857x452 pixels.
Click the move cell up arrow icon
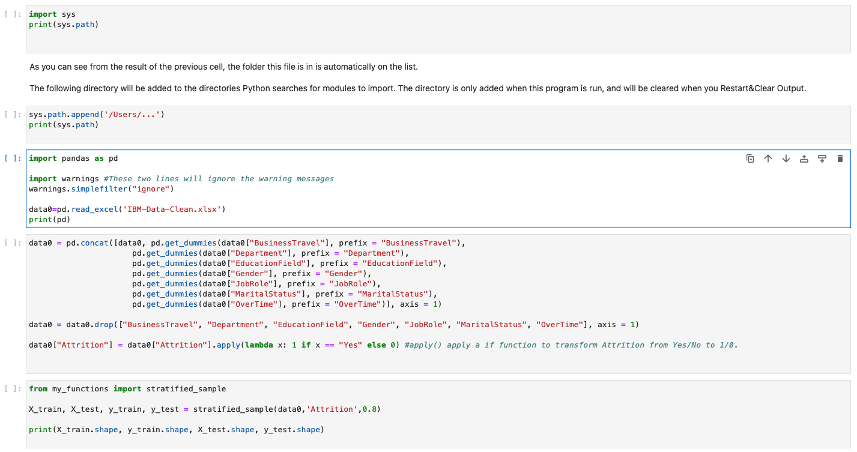pos(768,158)
